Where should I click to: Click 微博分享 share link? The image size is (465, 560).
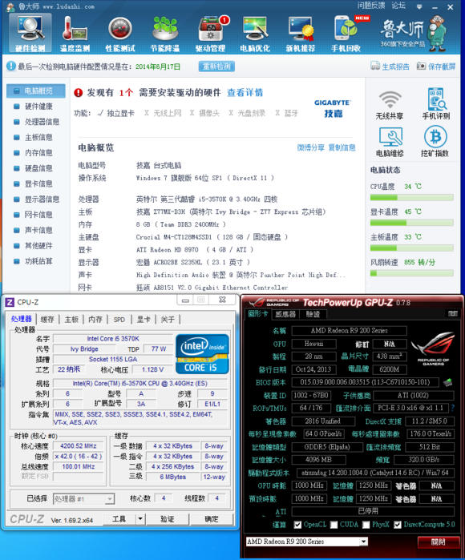(310, 147)
